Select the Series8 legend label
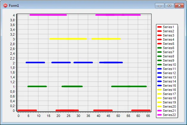Viewport: 187px width, 125px height. point(168,56)
